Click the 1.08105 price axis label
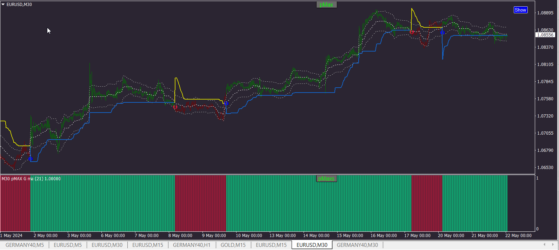This screenshot has width=559, height=250. pos(545,65)
